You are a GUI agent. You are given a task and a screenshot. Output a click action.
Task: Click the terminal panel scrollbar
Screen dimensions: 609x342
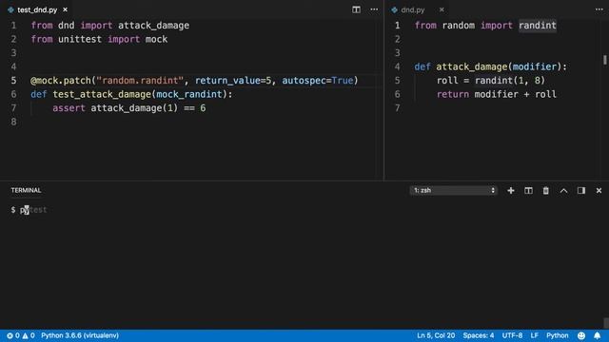(x=606, y=323)
